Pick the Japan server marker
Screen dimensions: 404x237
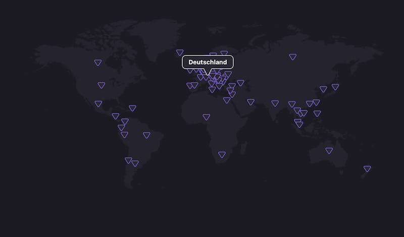pyautogui.click(x=335, y=87)
